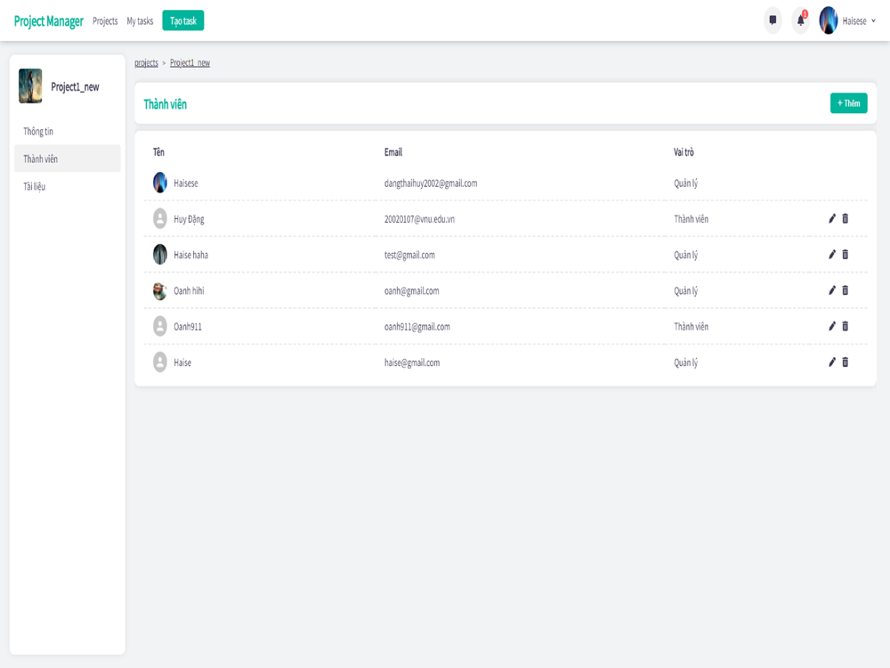Expand the Haisese account dropdown arrow
The image size is (890, 668).
(x=873, y=21)
